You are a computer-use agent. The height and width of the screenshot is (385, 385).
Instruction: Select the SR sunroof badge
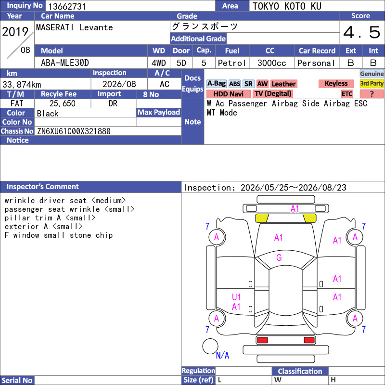coord(248,84)
